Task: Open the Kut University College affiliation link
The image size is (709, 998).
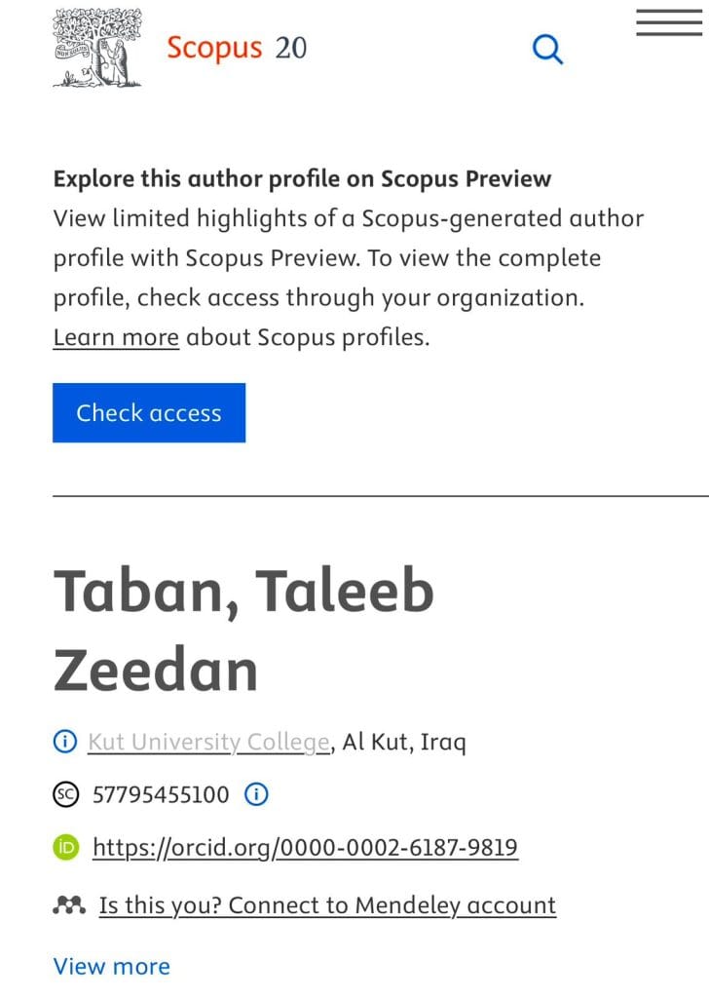Action: [208, 743]
